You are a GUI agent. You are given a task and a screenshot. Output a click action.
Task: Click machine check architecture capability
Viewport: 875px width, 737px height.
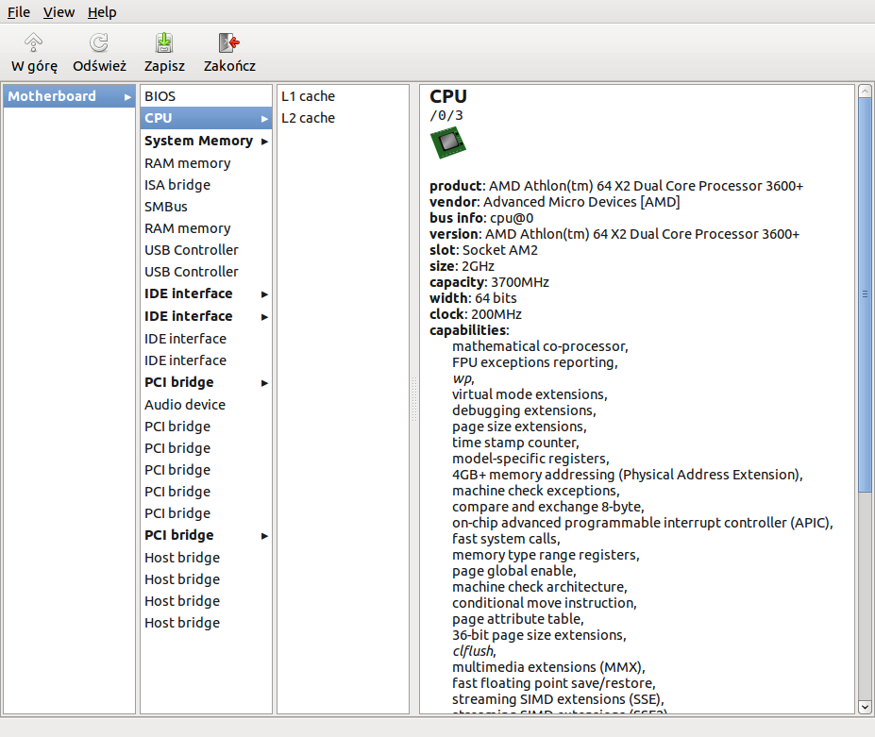coord(540,587)
